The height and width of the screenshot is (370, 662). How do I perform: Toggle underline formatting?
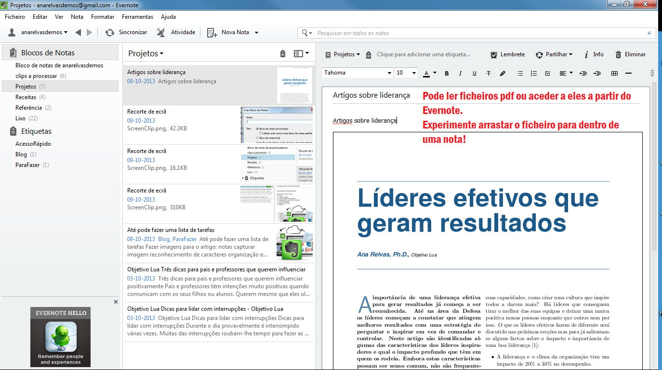click(475, 73)
